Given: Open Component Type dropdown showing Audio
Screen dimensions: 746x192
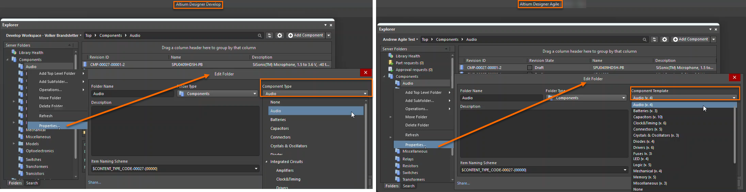Looking at the screenshot, I should point(316,93).
